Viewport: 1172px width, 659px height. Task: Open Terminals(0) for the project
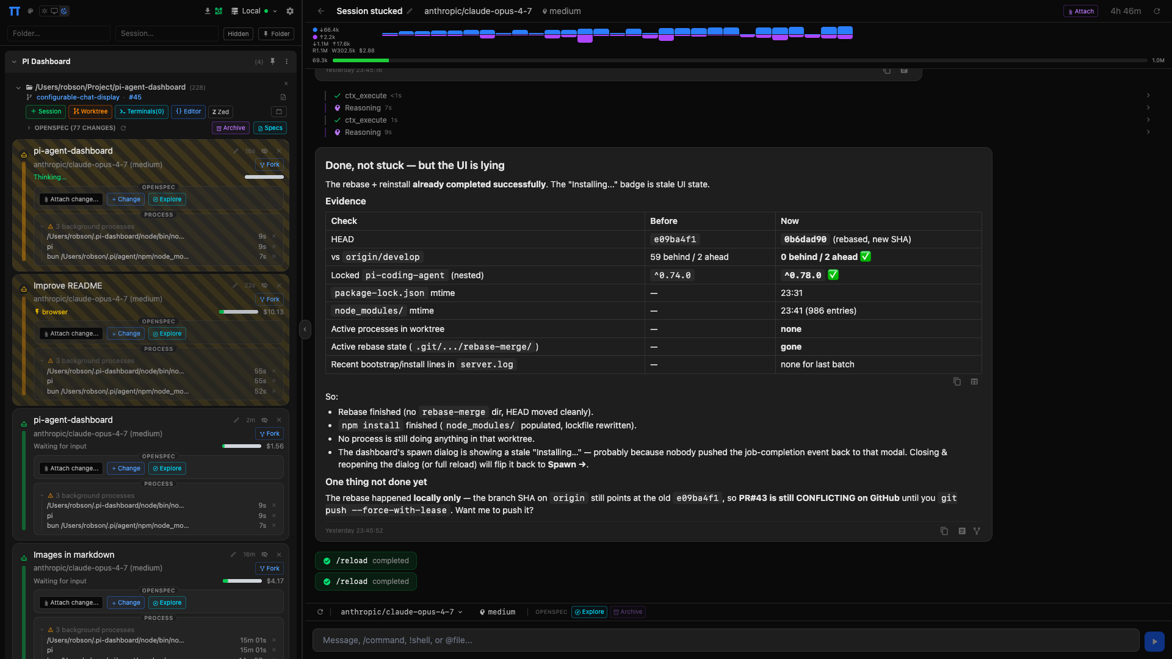tap(142, 112)
